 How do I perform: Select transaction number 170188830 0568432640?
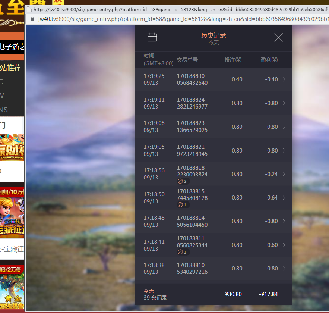coord(192,79)
